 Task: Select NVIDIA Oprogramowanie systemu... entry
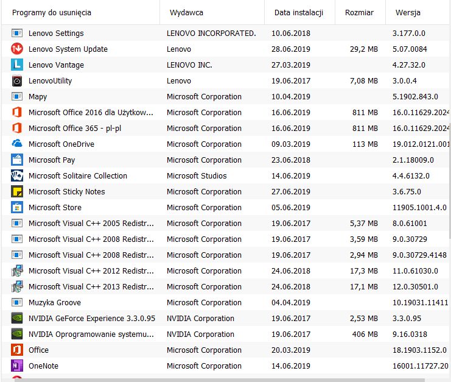pyautogui.click(x=91, y=334)
